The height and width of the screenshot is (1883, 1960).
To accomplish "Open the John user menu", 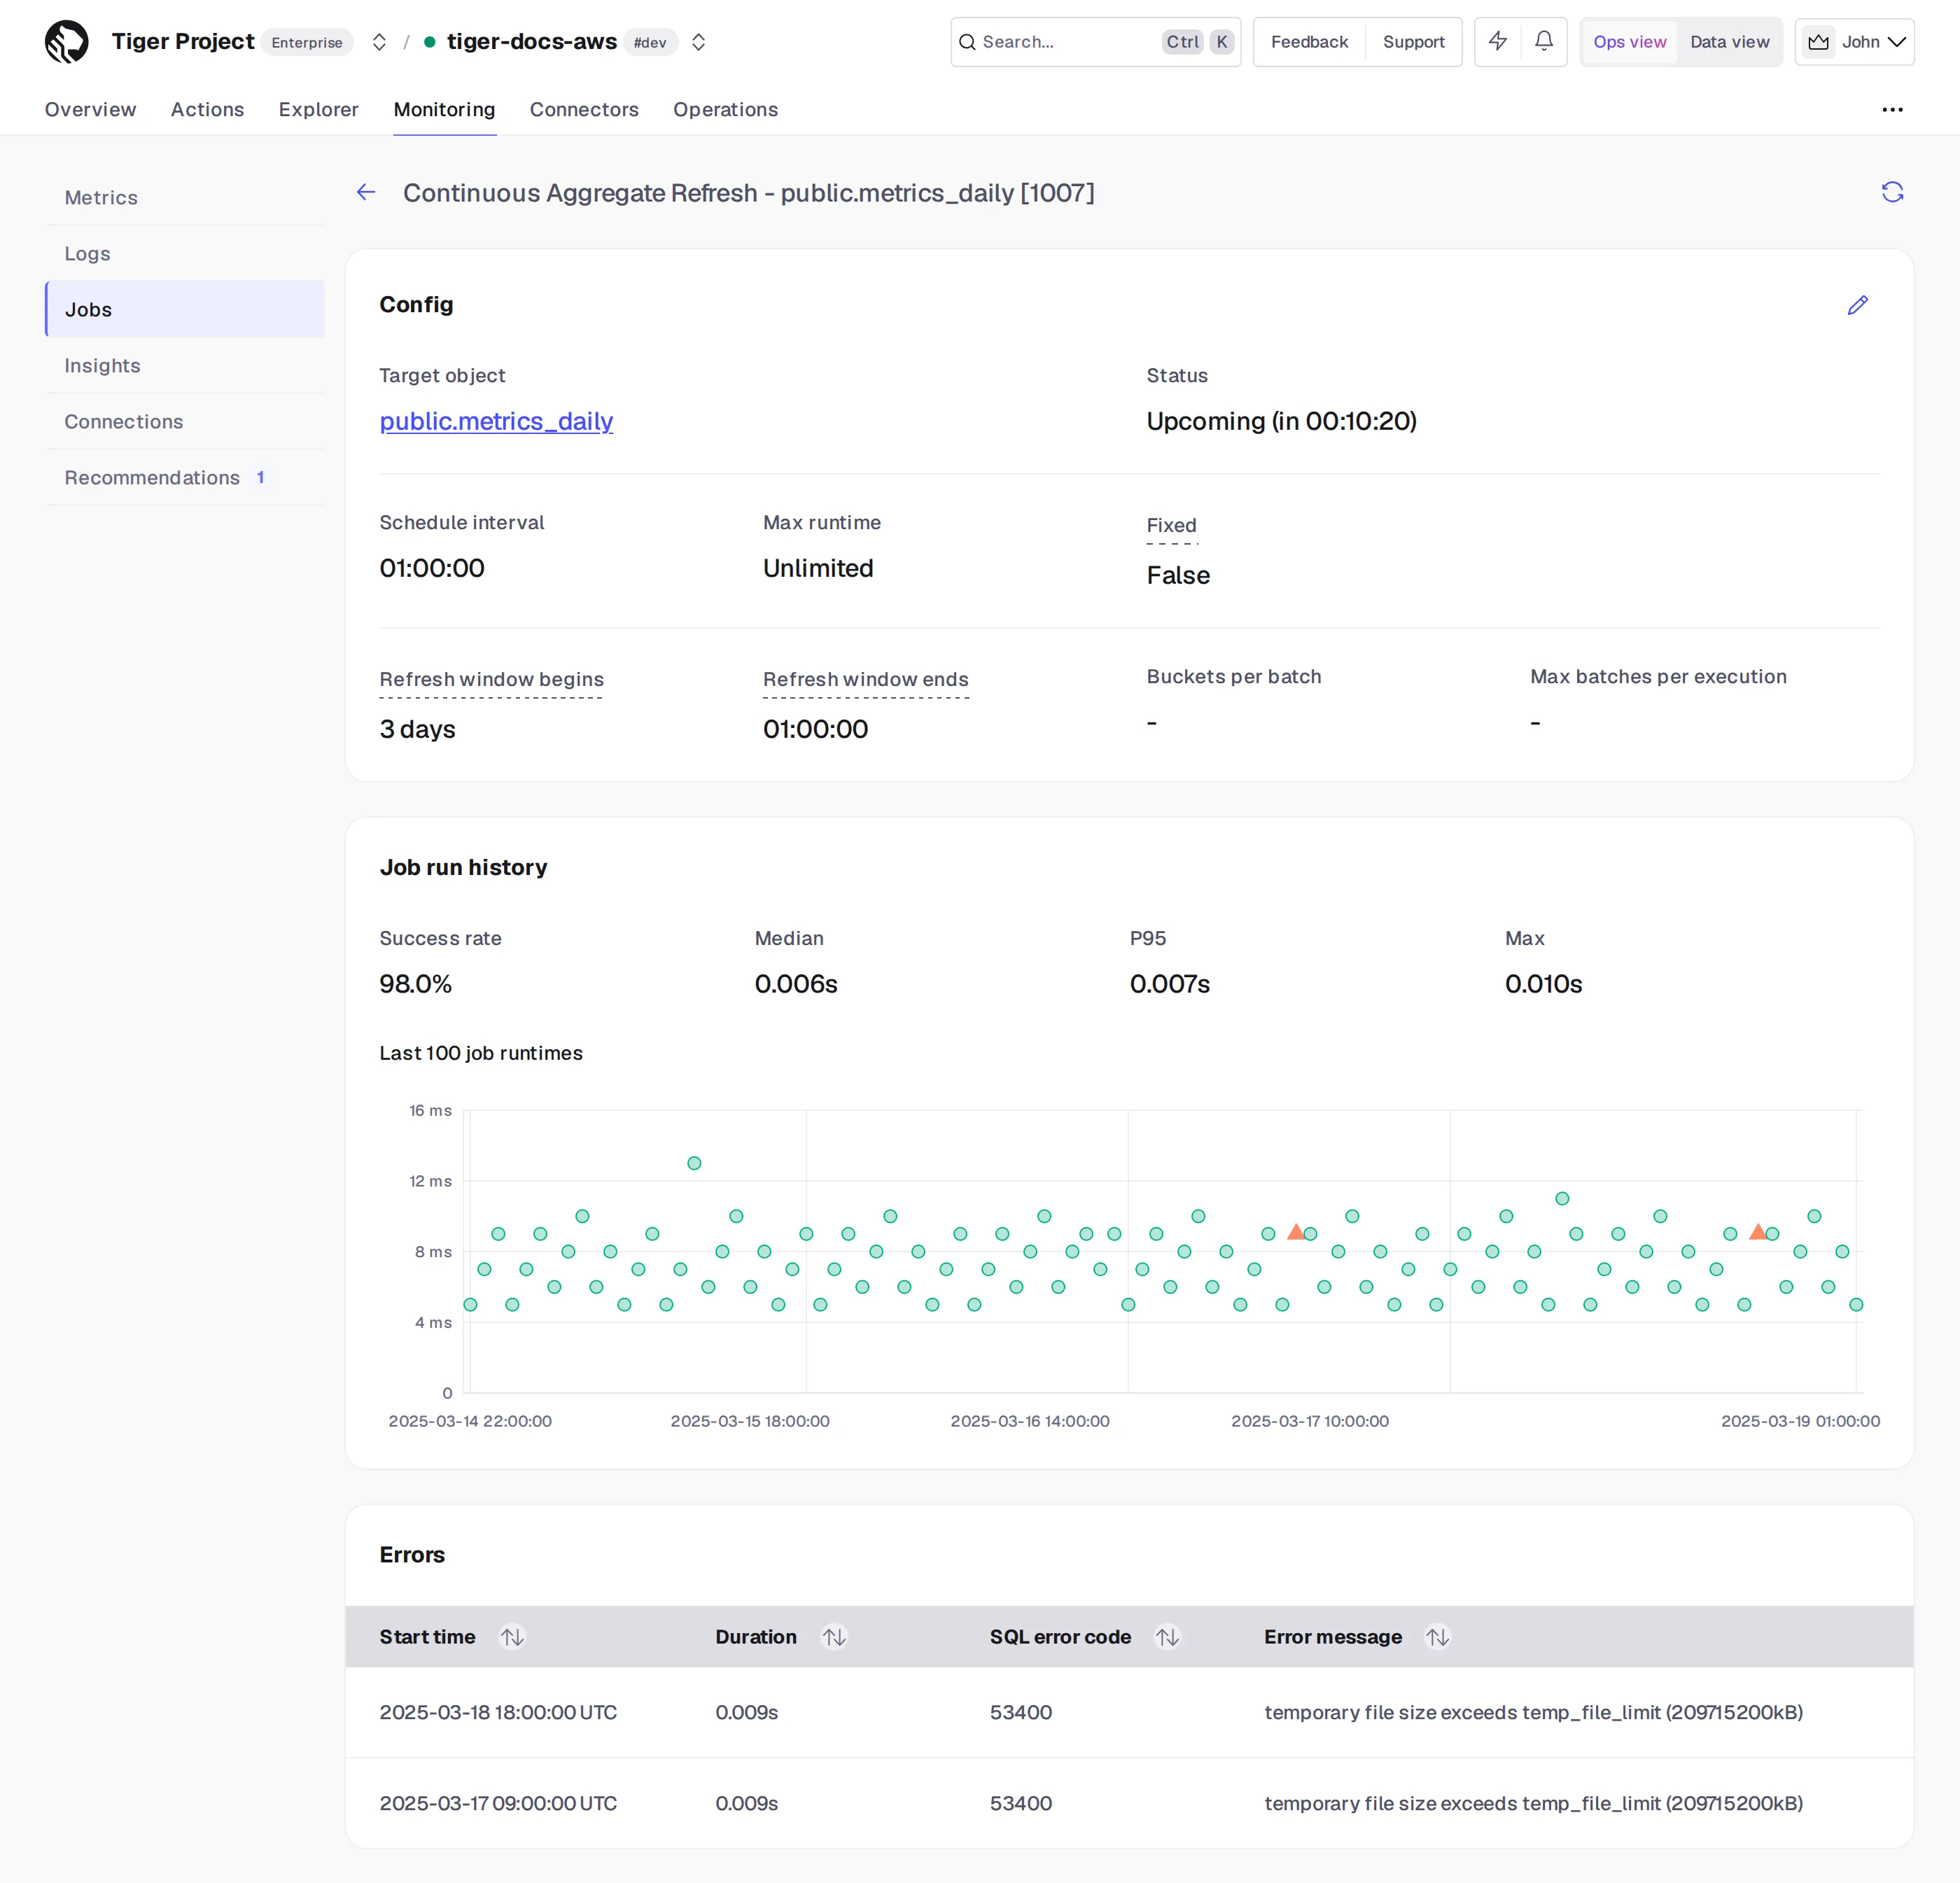I will point(1854,42).
